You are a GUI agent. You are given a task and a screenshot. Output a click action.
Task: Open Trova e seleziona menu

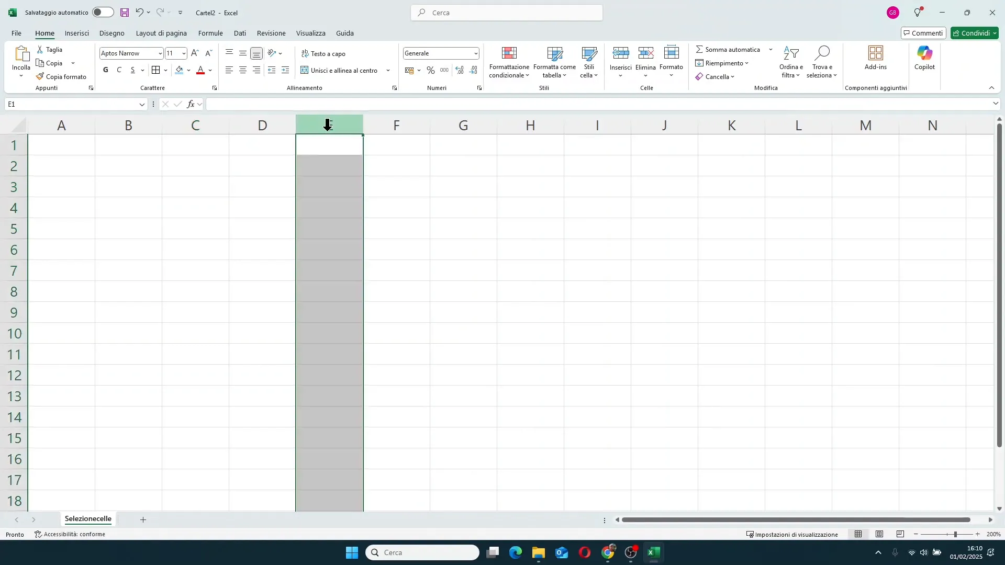click(822, 63)
